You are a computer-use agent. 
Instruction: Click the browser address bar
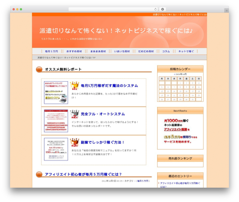pos(113,9)
